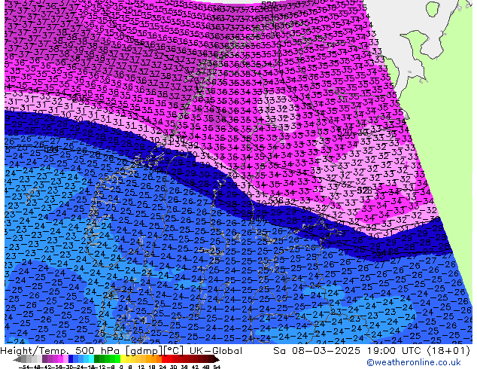Viewport: 477px width, 369px height.
Task: Click the -54 value on the color scale
Action: (x=25, y=367)
